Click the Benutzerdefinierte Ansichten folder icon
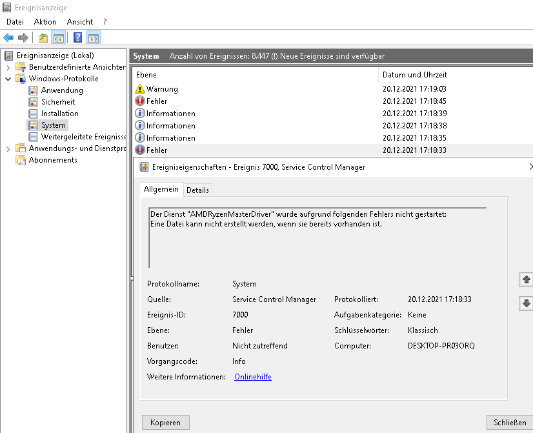 point(21,67)
